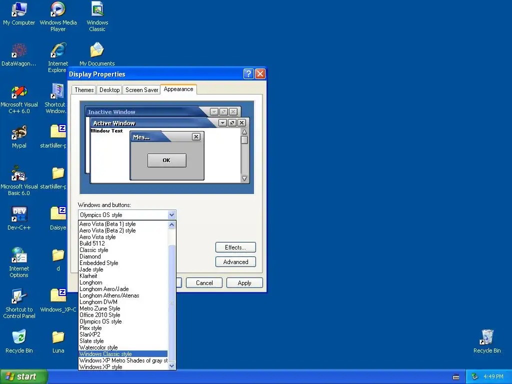Select Windows XP style option
The width and height of the screenshot is (512, 384).
(x=123, y=367)
